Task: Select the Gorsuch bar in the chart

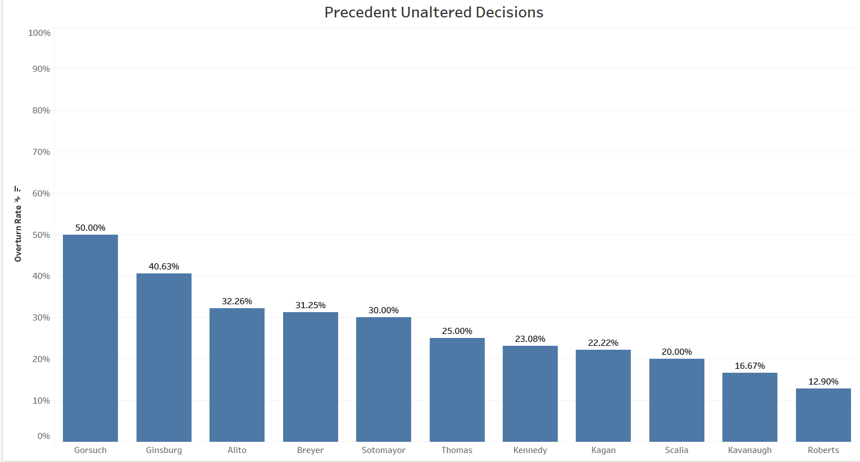Action: 90,338
